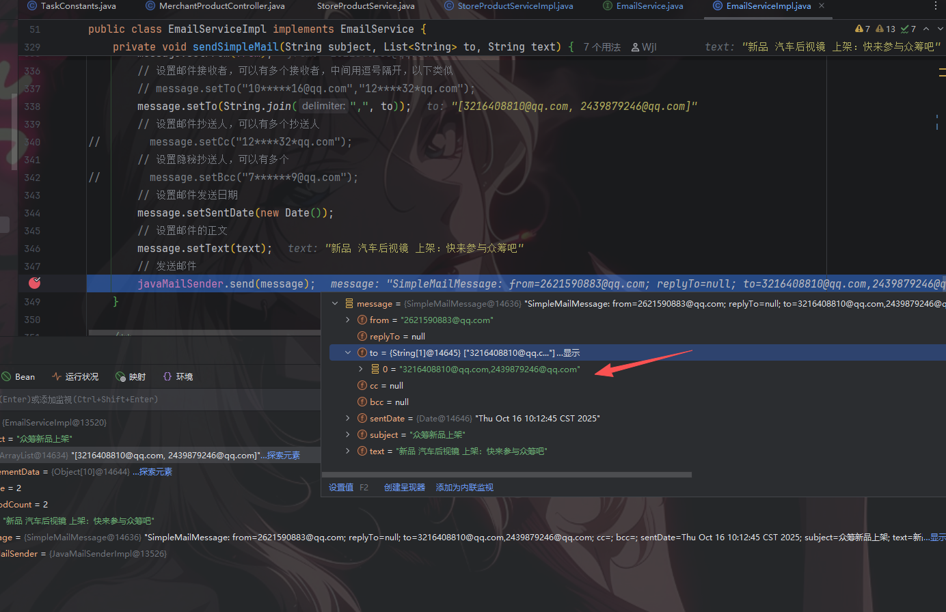The width and height of the screenshot is (946, 612).
Task: Click the '...显示' link on the 'to' row
Action: (568, 353)
